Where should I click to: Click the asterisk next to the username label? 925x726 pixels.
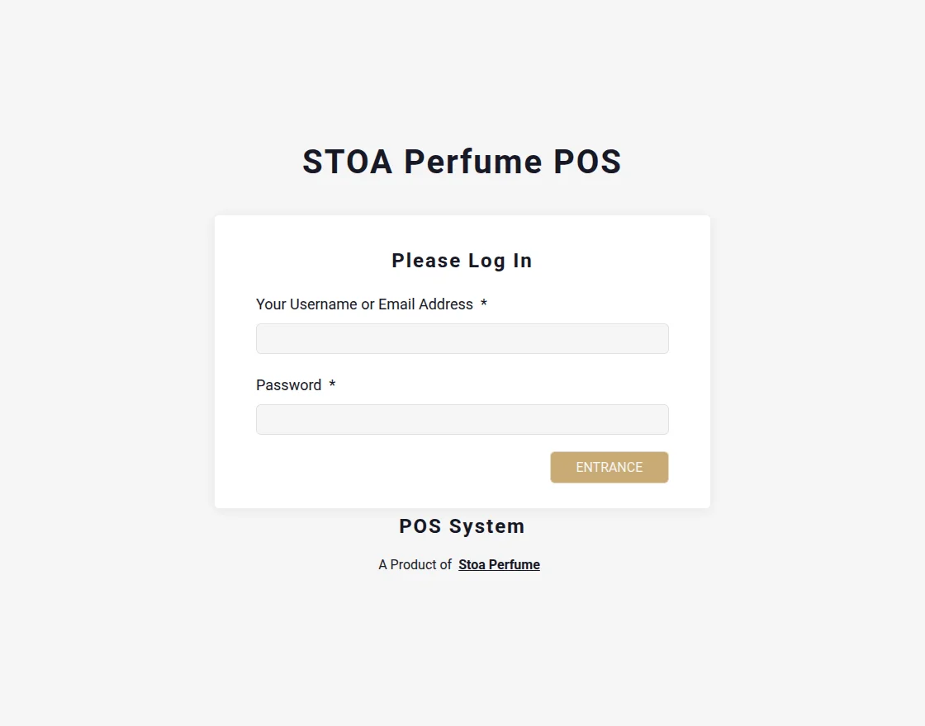coord(483,304)
